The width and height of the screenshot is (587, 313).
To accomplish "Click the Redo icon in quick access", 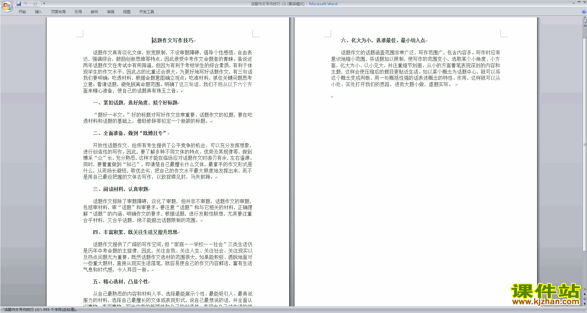I will pos(35,4).
